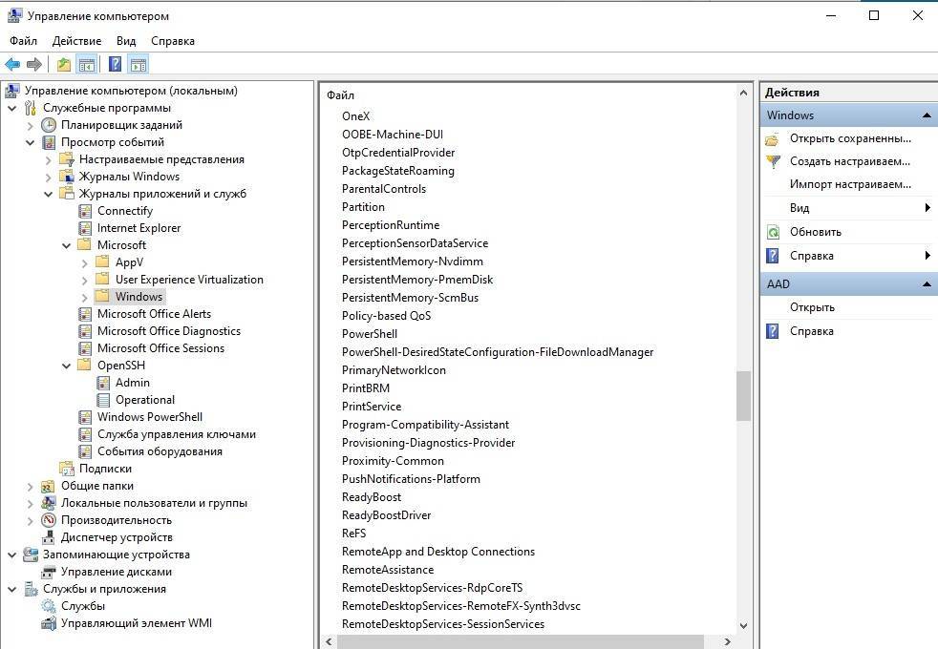Screen dimensions: 938x649
Task: Collapse the AAD actions section
Action: 926,284
